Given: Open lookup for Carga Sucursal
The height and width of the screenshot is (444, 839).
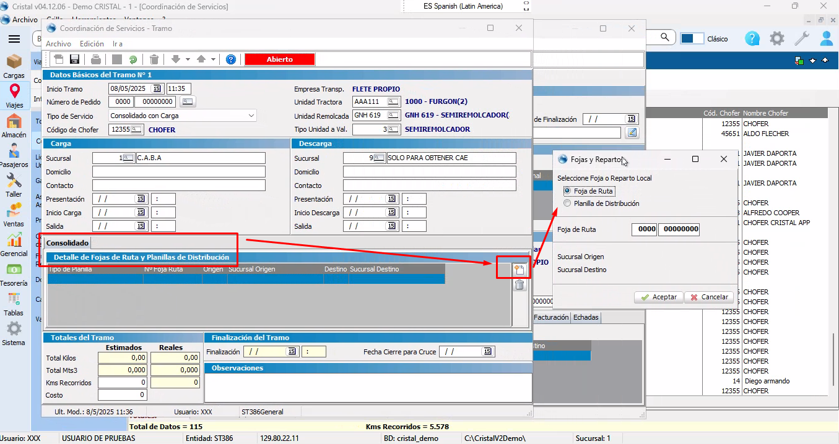Looking at the screenshot, I should [x=129, y=158].
